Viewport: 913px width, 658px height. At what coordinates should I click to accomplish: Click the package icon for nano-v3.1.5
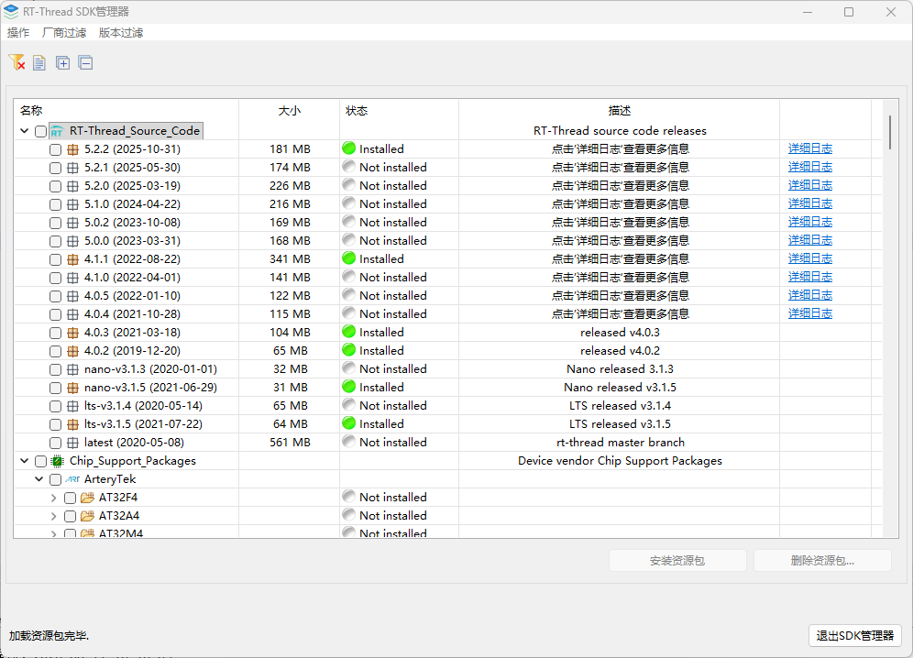coord(72,388)
